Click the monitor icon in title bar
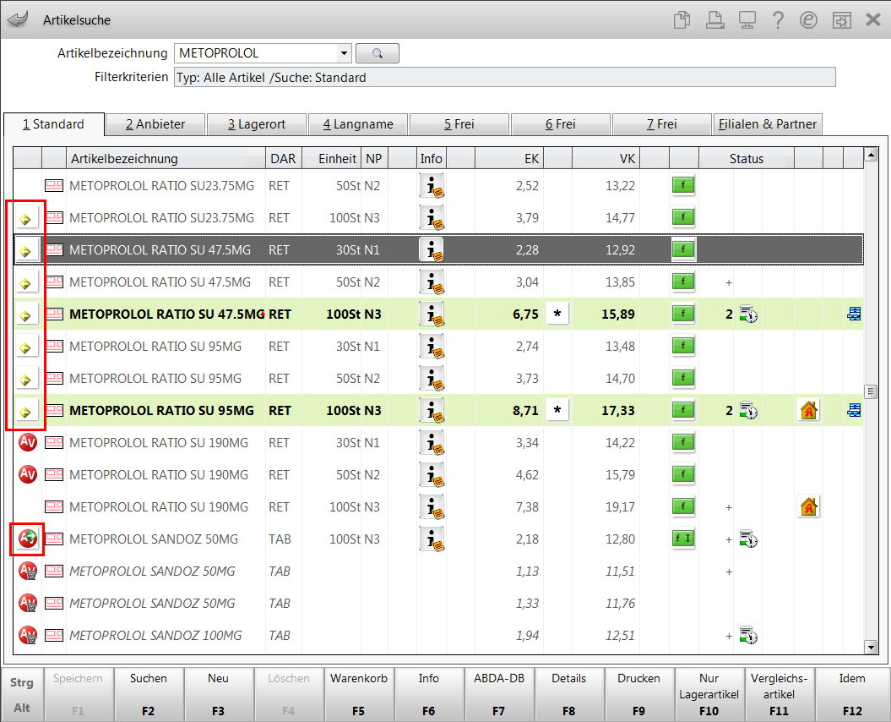 (747, 20)
